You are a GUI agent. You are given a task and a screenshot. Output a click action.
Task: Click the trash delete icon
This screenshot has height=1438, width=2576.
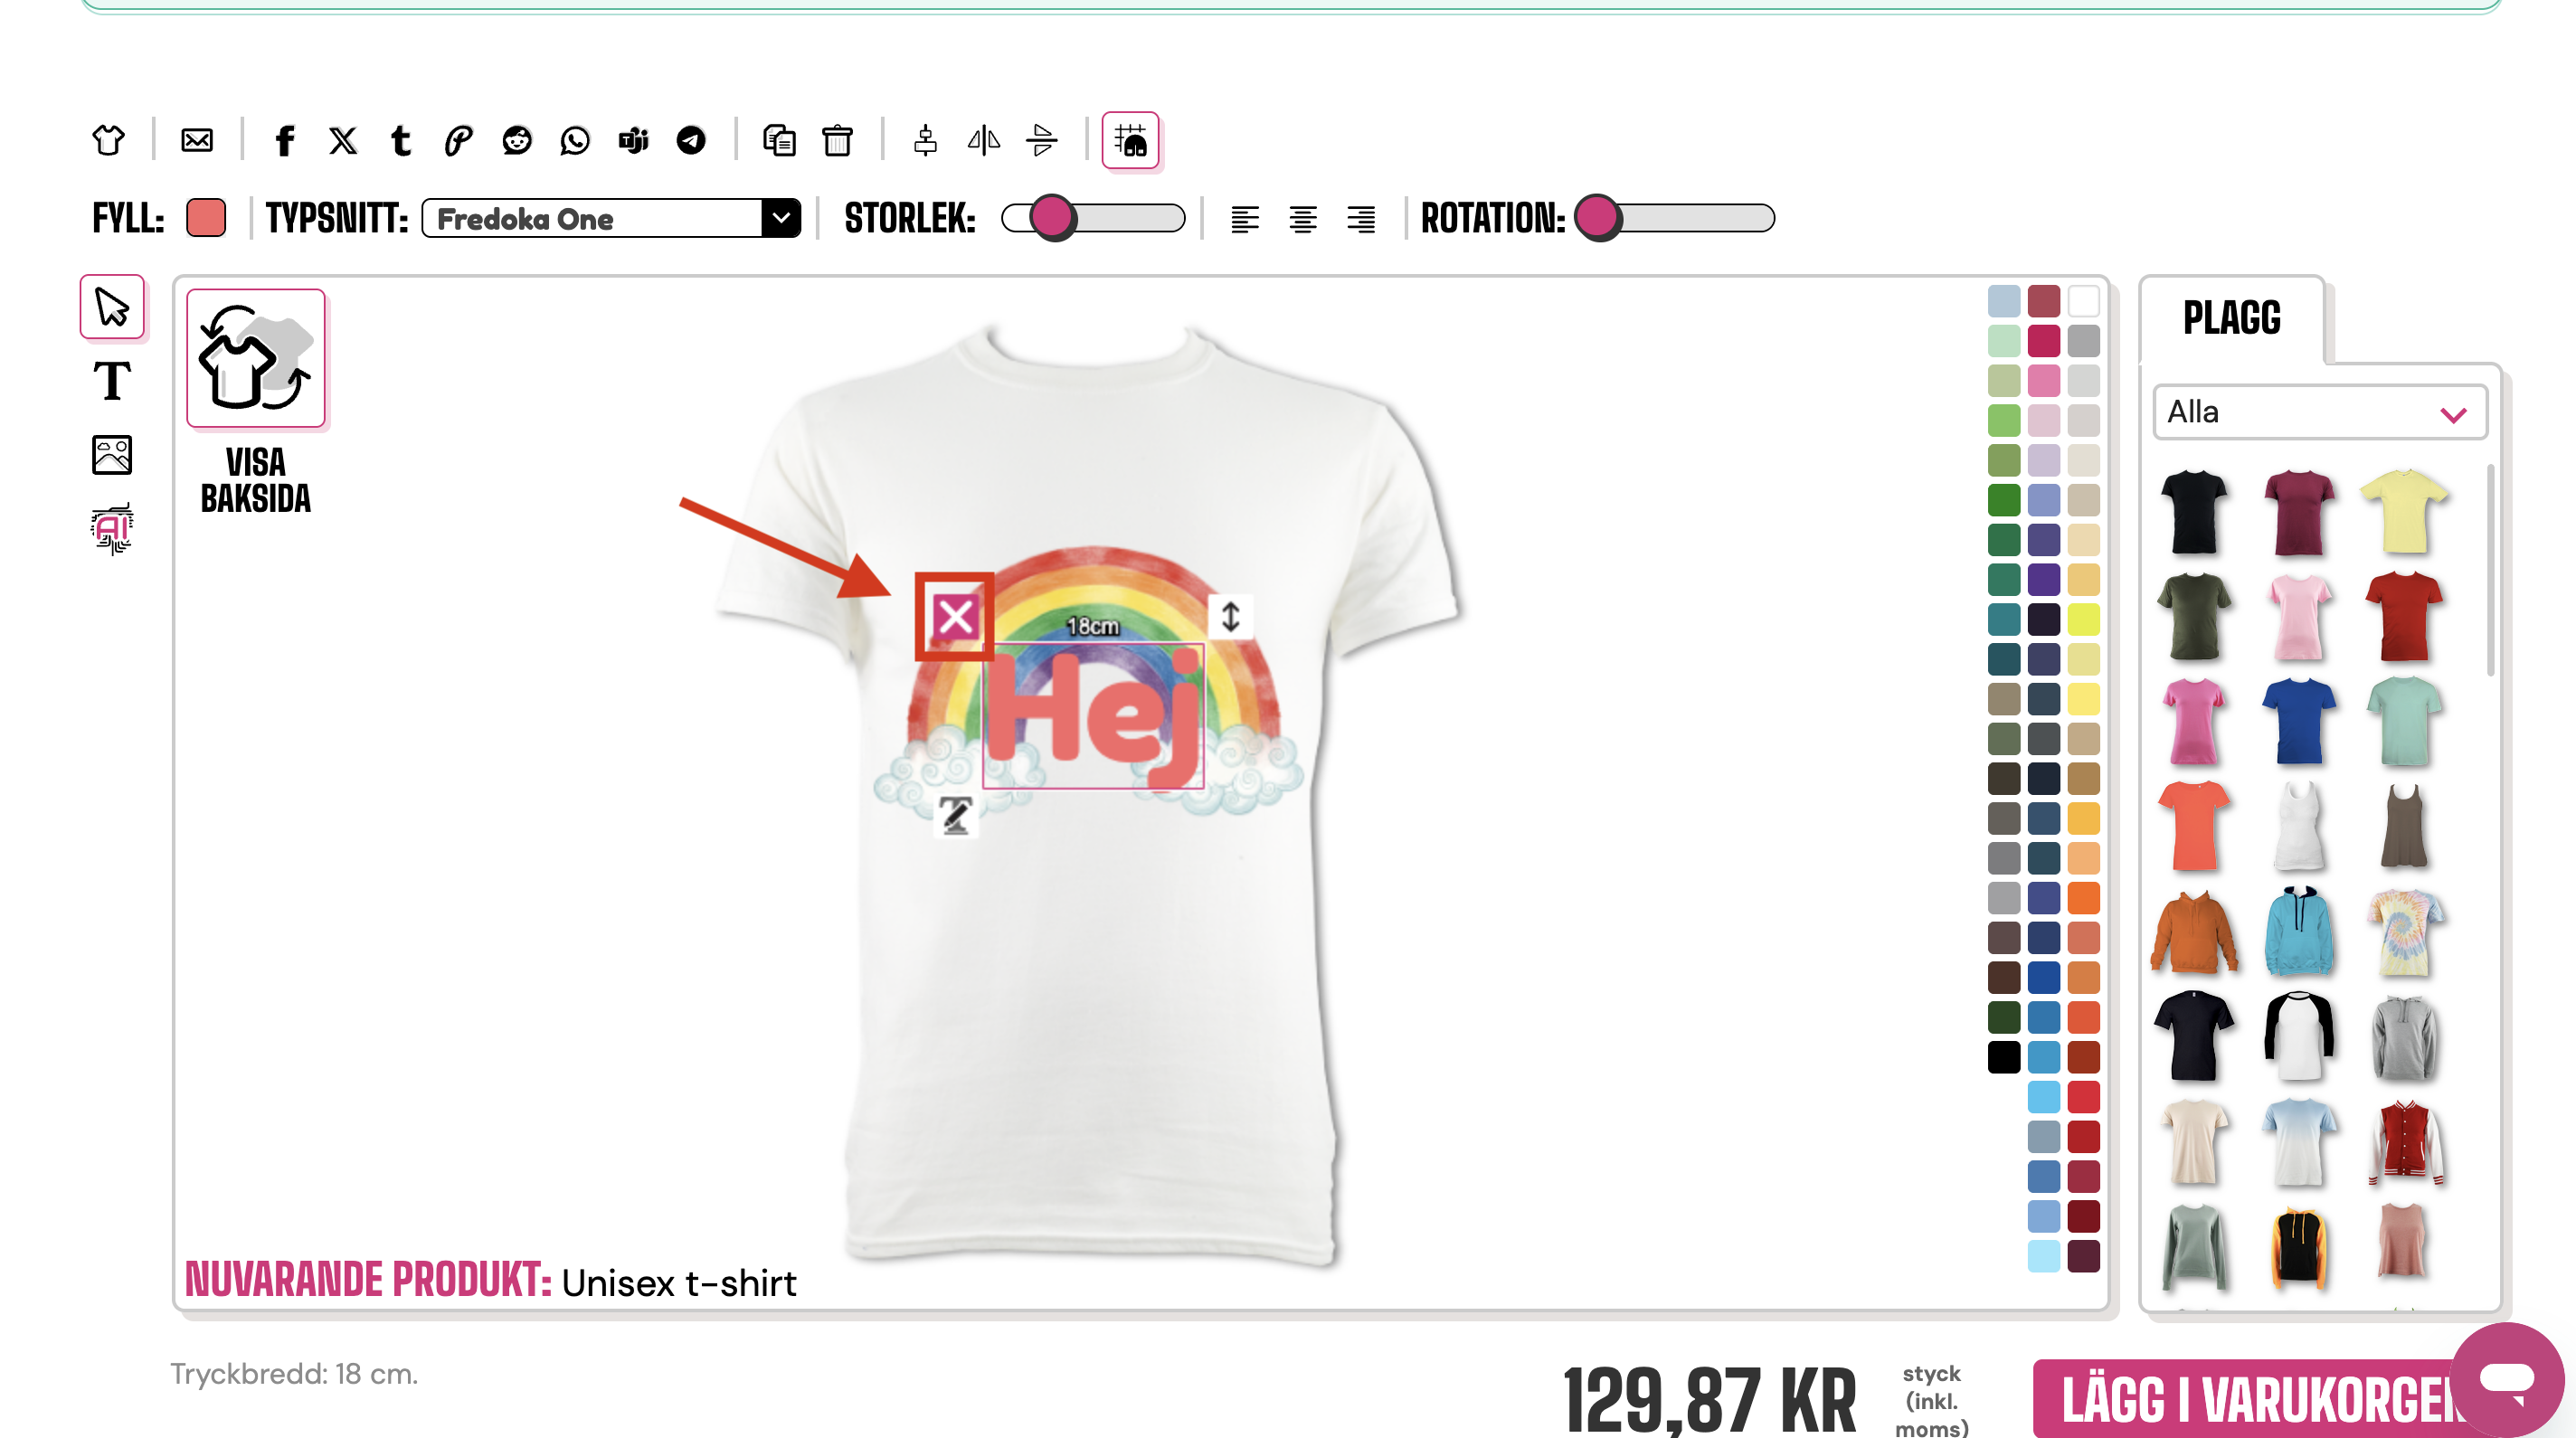tap(837, 141)
